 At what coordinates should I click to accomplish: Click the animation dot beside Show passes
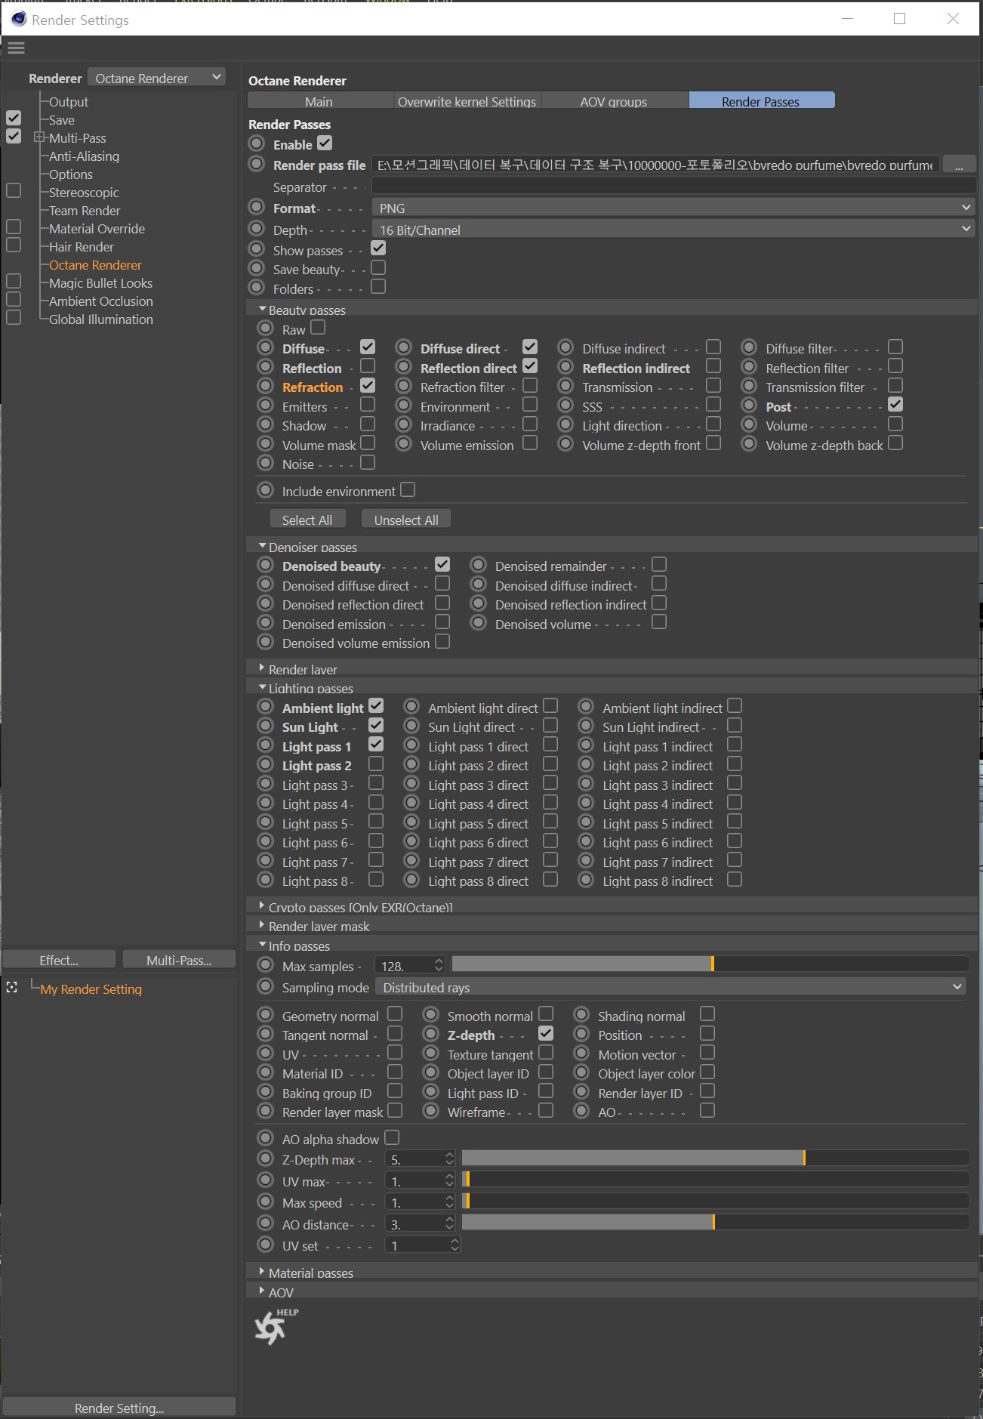click(257, 249)
